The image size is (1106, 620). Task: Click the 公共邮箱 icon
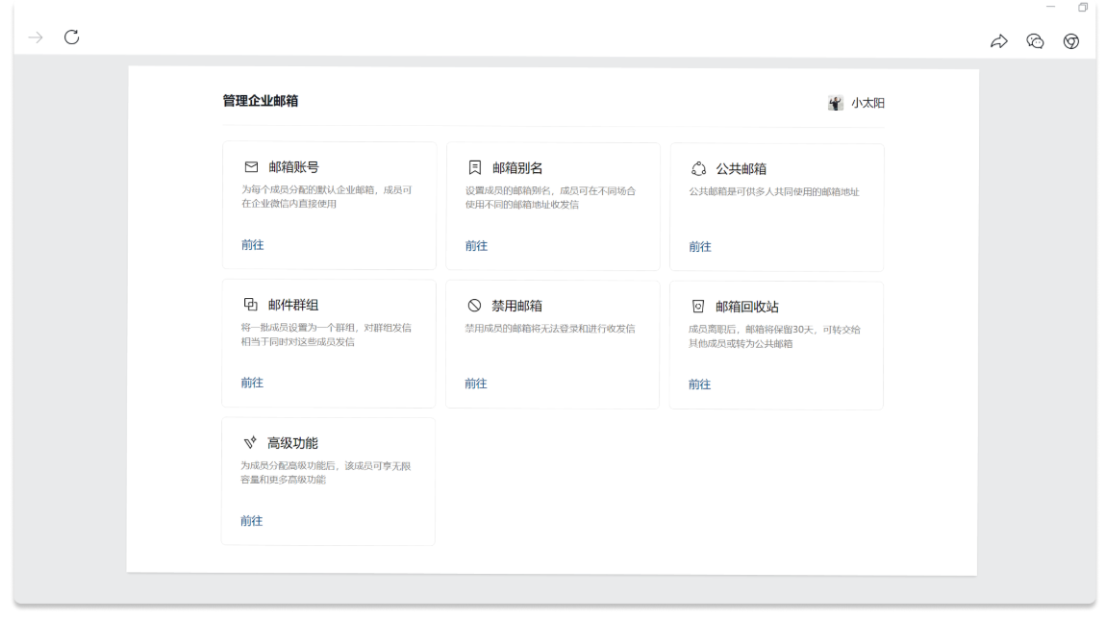point(698,168)
